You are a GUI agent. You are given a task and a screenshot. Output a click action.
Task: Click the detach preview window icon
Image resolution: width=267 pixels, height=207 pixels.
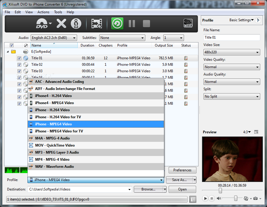pos(256,132)
